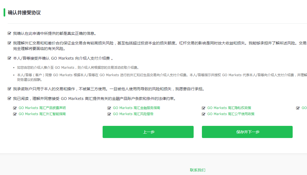Toggle checkbox for 我理解外汇交易 risk statement
This screenshot has width=307, height=175.
click(9, 43)
